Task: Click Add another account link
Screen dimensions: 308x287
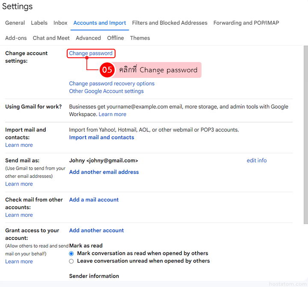Action: click(x=96, y=231)
